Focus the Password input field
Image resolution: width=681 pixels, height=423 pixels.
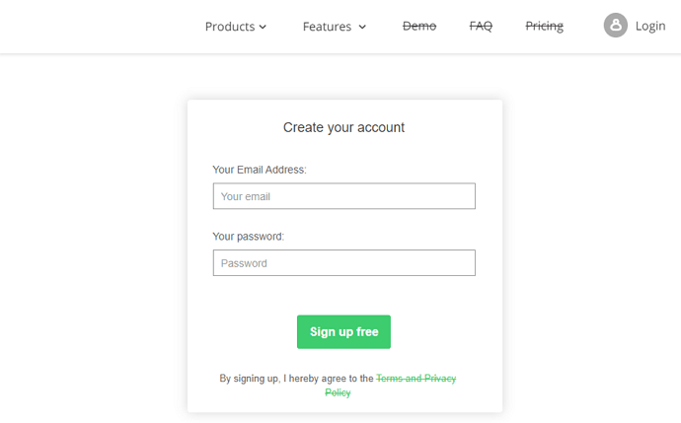click(344, 263)
